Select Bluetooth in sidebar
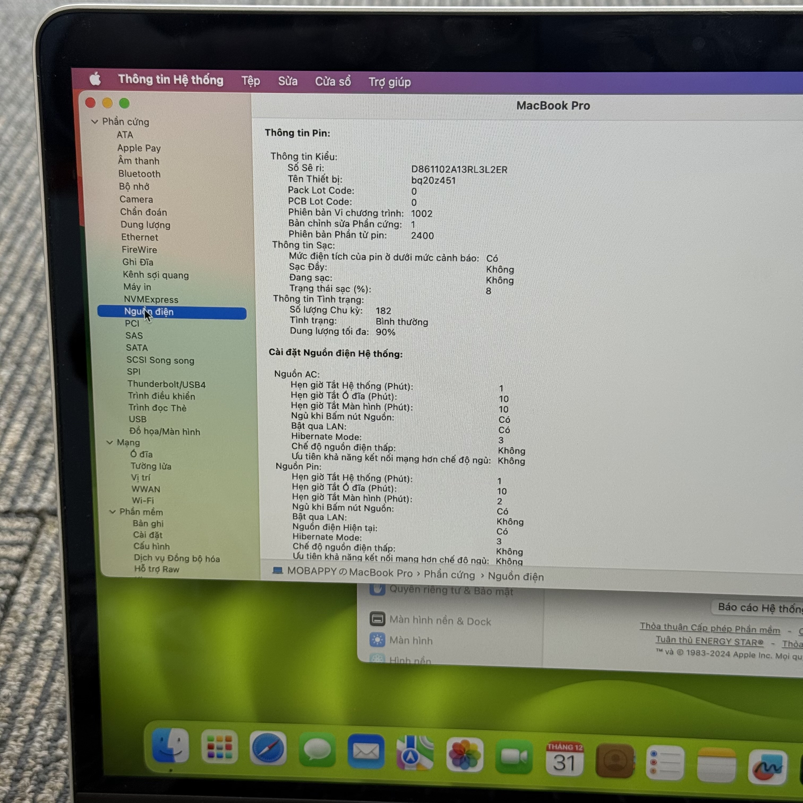The width and height of the screenshot is (803, 803). tap(139, 174)
